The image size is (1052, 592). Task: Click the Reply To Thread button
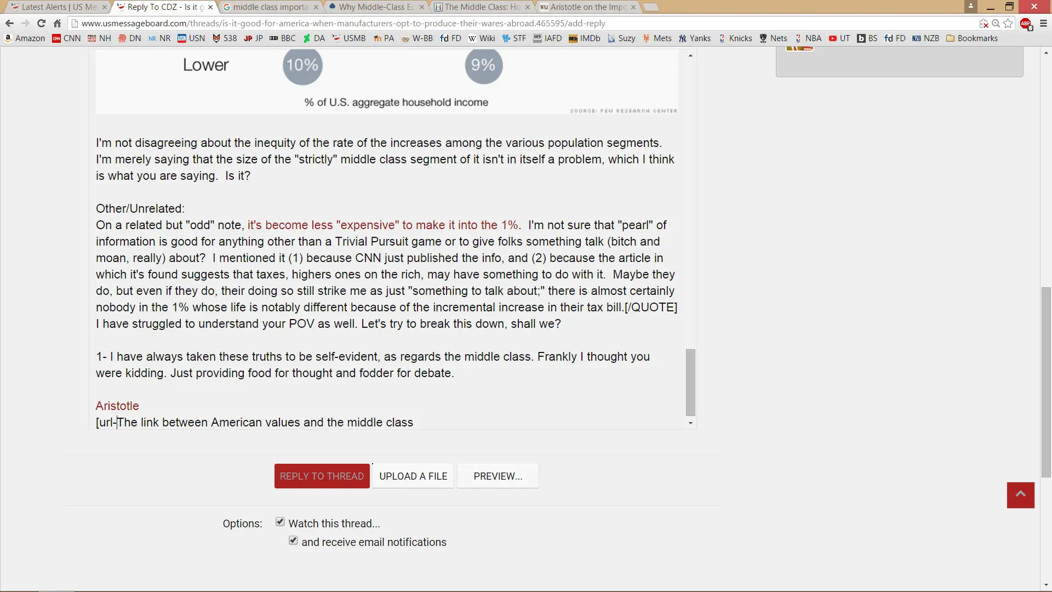pyautogui.click(x=322, y=476)
